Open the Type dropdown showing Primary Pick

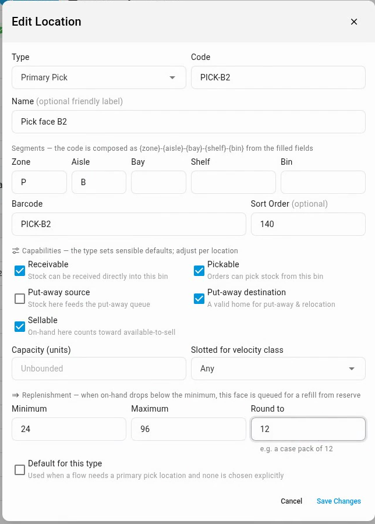click(99, 77)
